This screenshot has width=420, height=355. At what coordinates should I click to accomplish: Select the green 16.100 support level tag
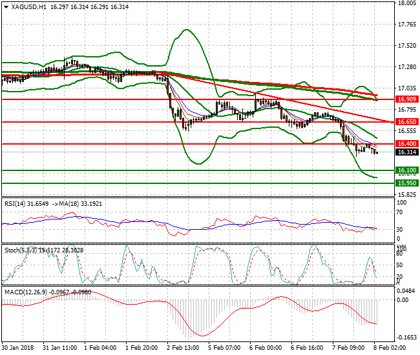point(406,170)
